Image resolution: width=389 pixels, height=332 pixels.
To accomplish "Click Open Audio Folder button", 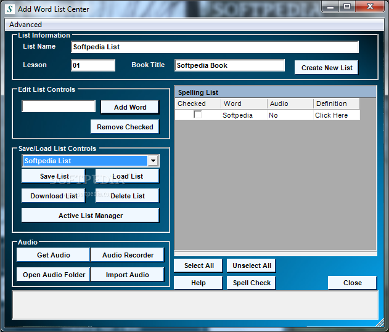I will pyautogui.click(x=54, y=275).
